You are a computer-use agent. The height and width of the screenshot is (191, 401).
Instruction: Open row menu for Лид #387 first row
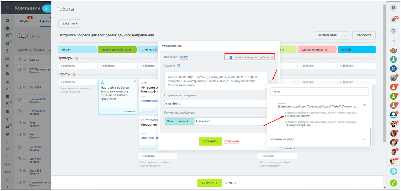click(25, 87)
